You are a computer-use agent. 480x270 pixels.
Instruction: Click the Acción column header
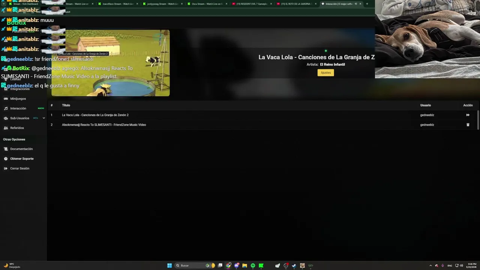(468, 105)
